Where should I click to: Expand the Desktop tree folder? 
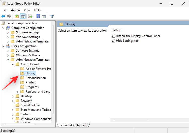tap(13, 96)
